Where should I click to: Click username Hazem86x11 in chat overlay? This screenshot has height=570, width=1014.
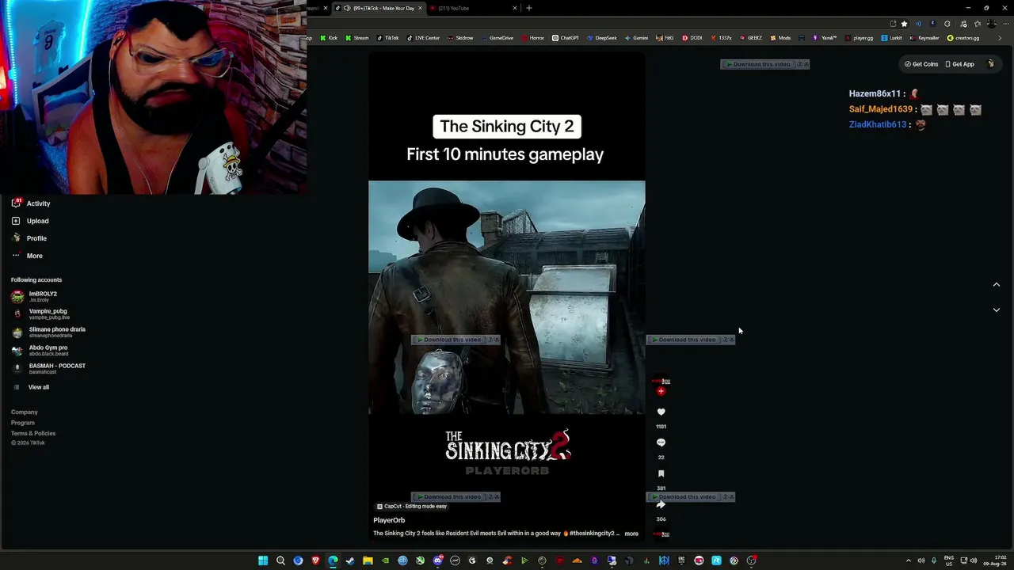(x=875, y=93)
